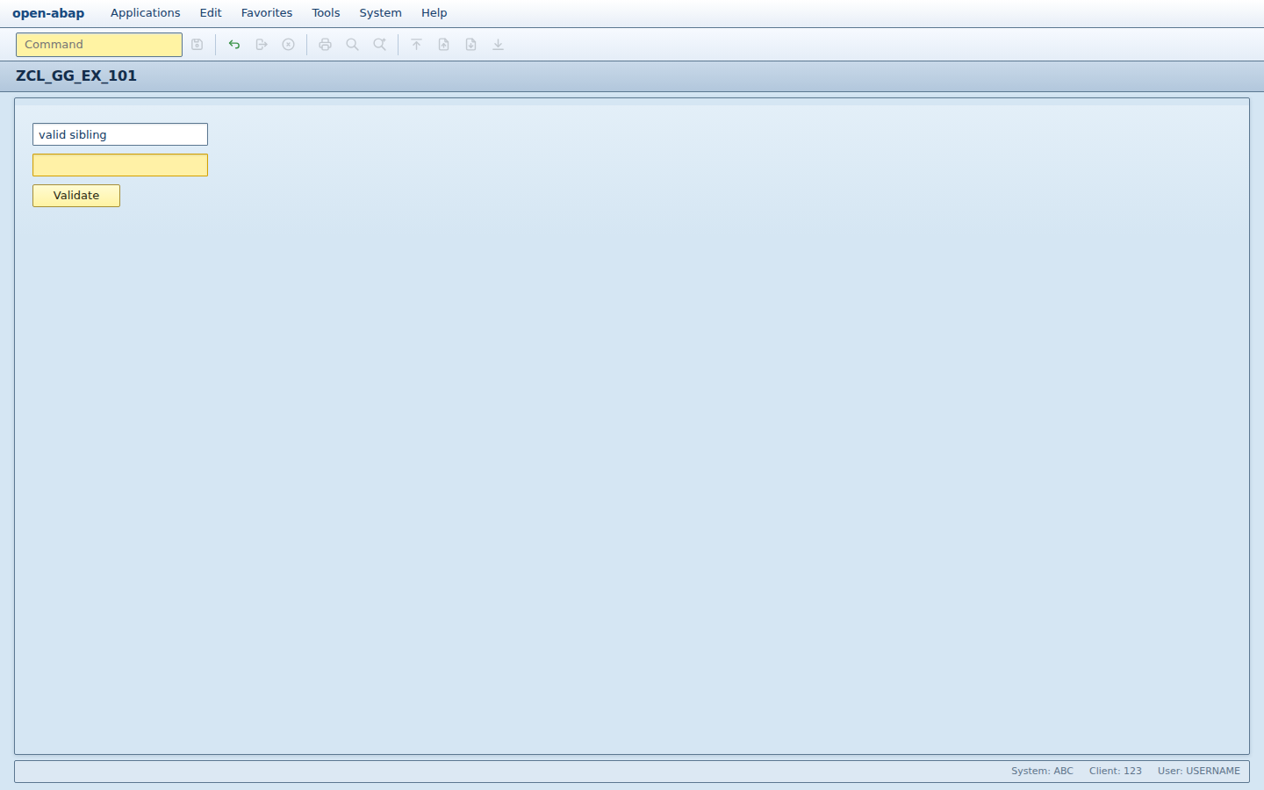
Task: Click the last page icon
Action: (499, 45)
